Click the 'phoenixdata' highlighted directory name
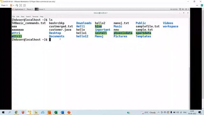This screenshot has width=204, height=115. coord(123,33)
